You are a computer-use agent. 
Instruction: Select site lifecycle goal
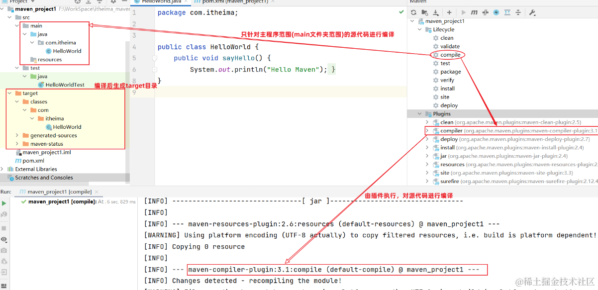[441, 97]
